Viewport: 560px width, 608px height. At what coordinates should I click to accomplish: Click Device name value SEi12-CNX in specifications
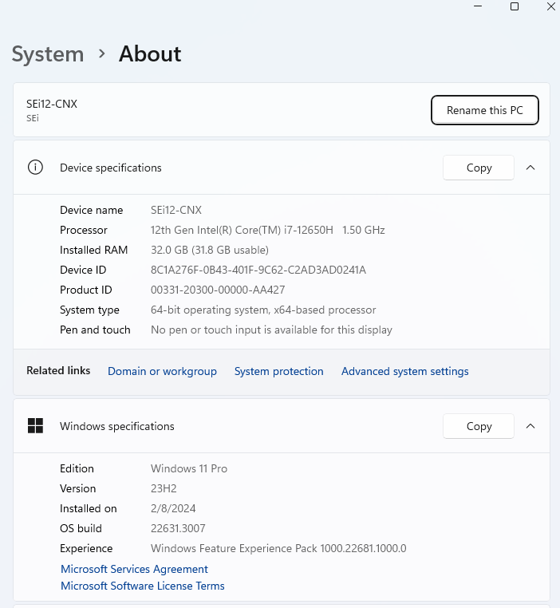(176, 210)
